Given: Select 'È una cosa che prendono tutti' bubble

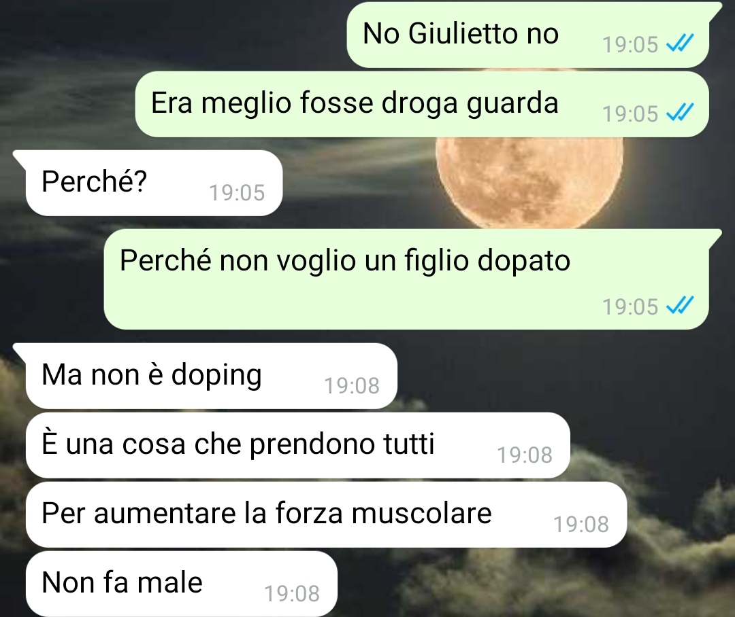Looking at the screenshot, I should 297,445.
